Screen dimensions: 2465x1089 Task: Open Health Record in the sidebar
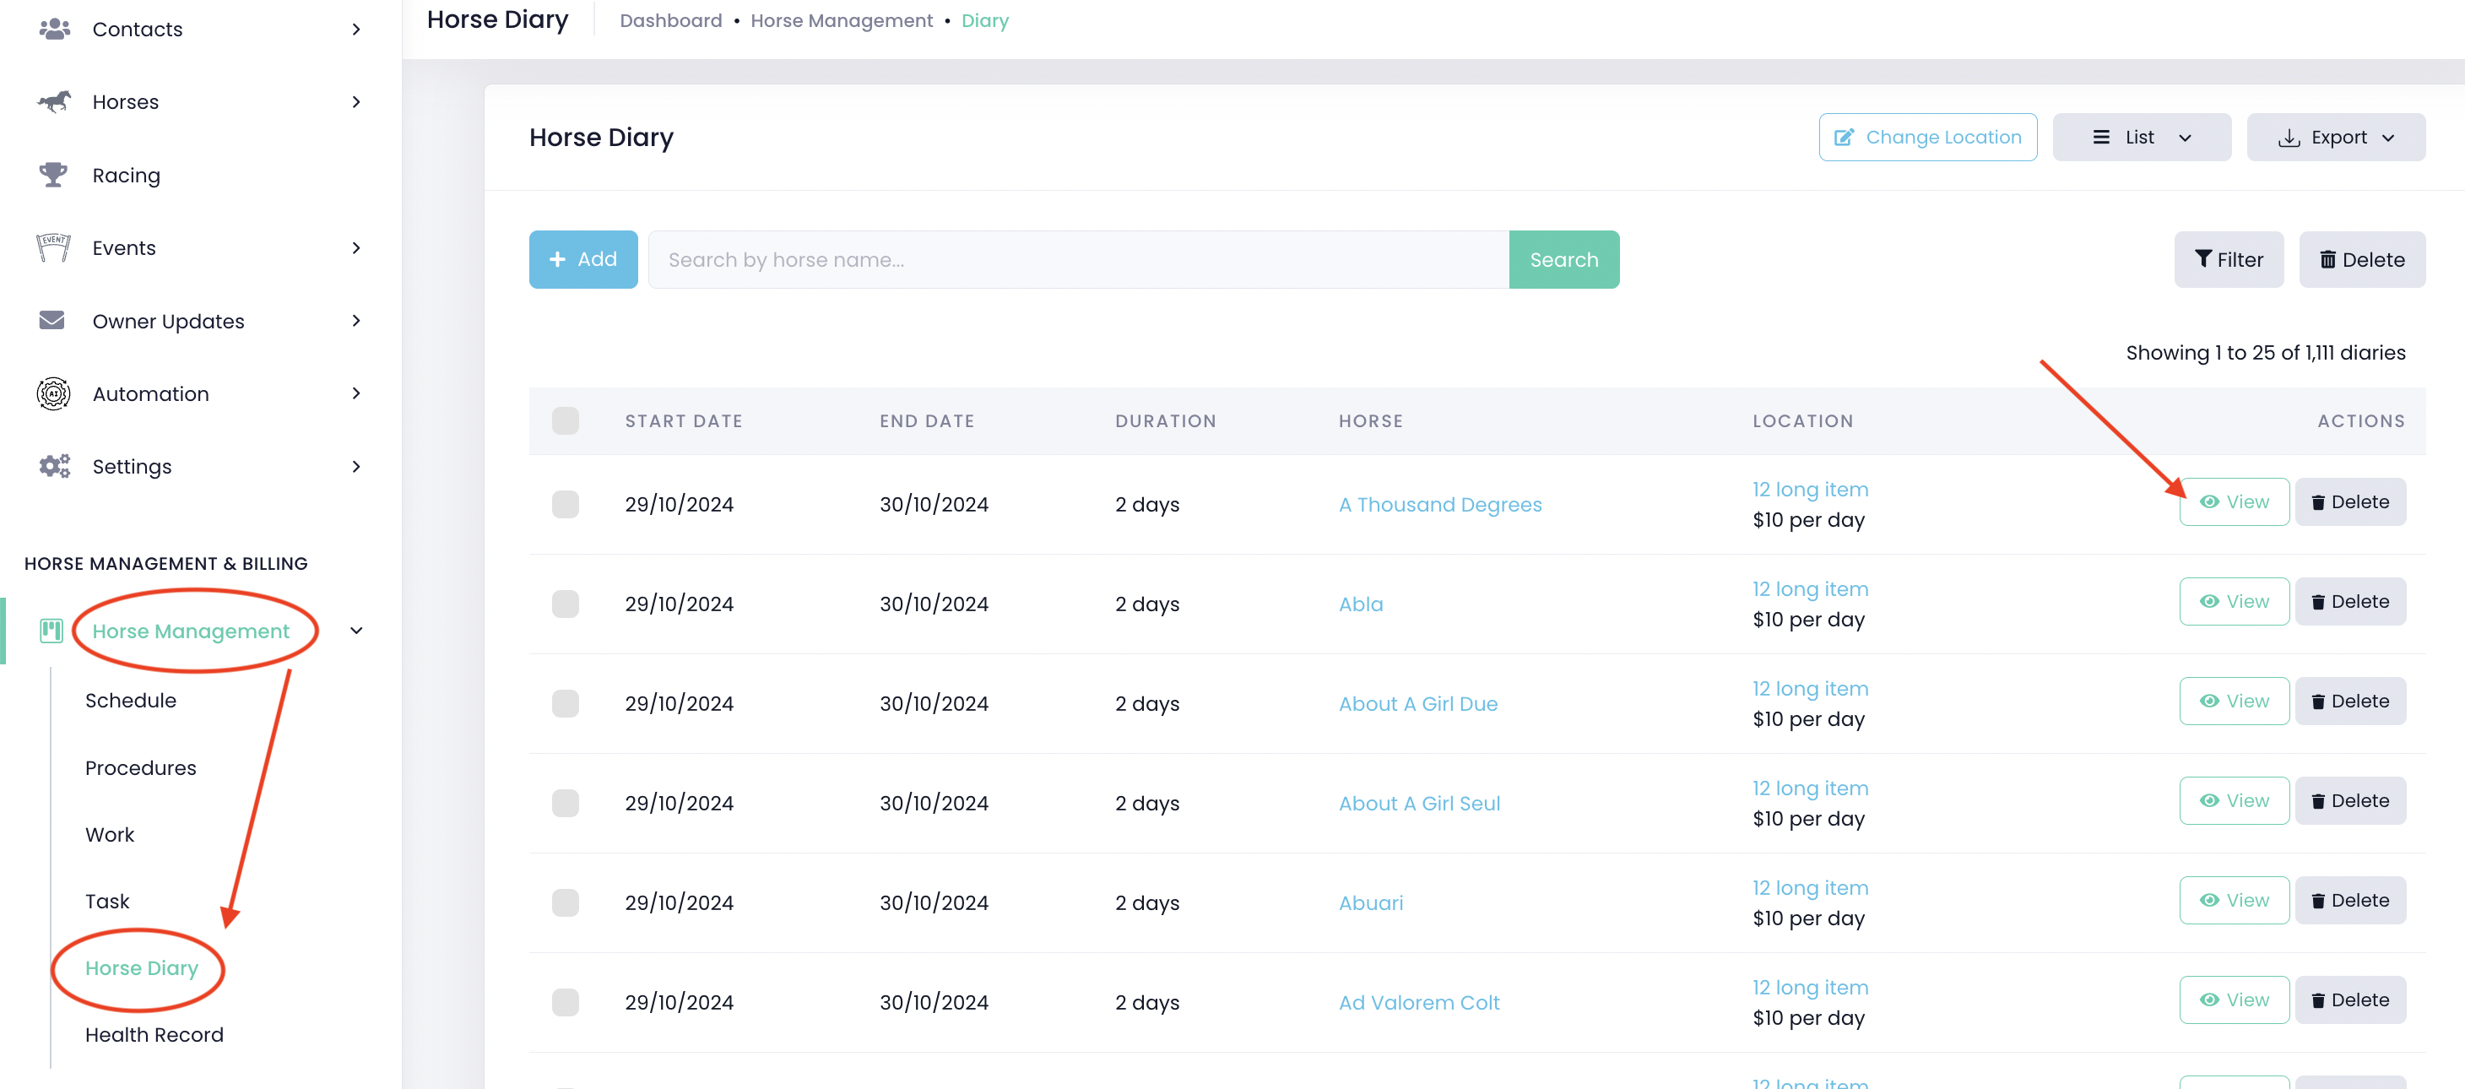154,1034
